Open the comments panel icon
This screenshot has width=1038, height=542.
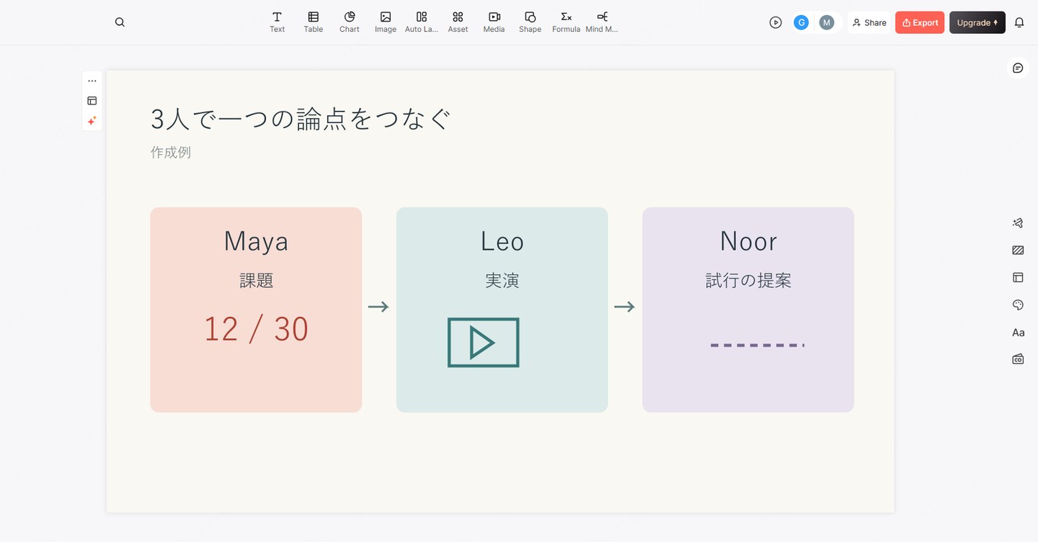pos(1018,68)
